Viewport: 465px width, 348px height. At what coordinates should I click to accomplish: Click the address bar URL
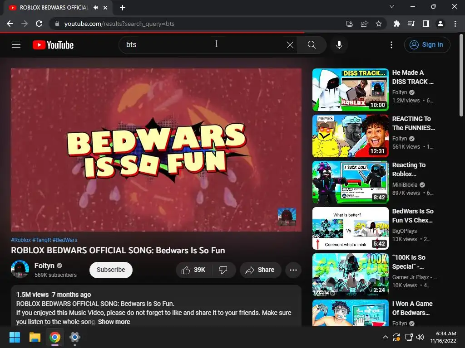119,24
